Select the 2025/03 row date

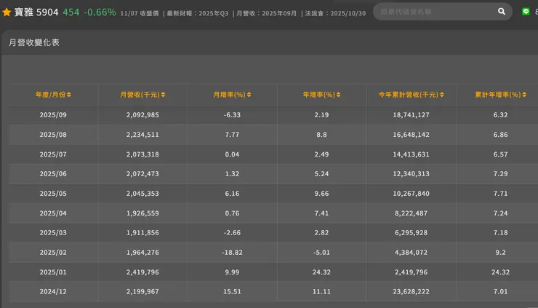click(x=53, y=232)
